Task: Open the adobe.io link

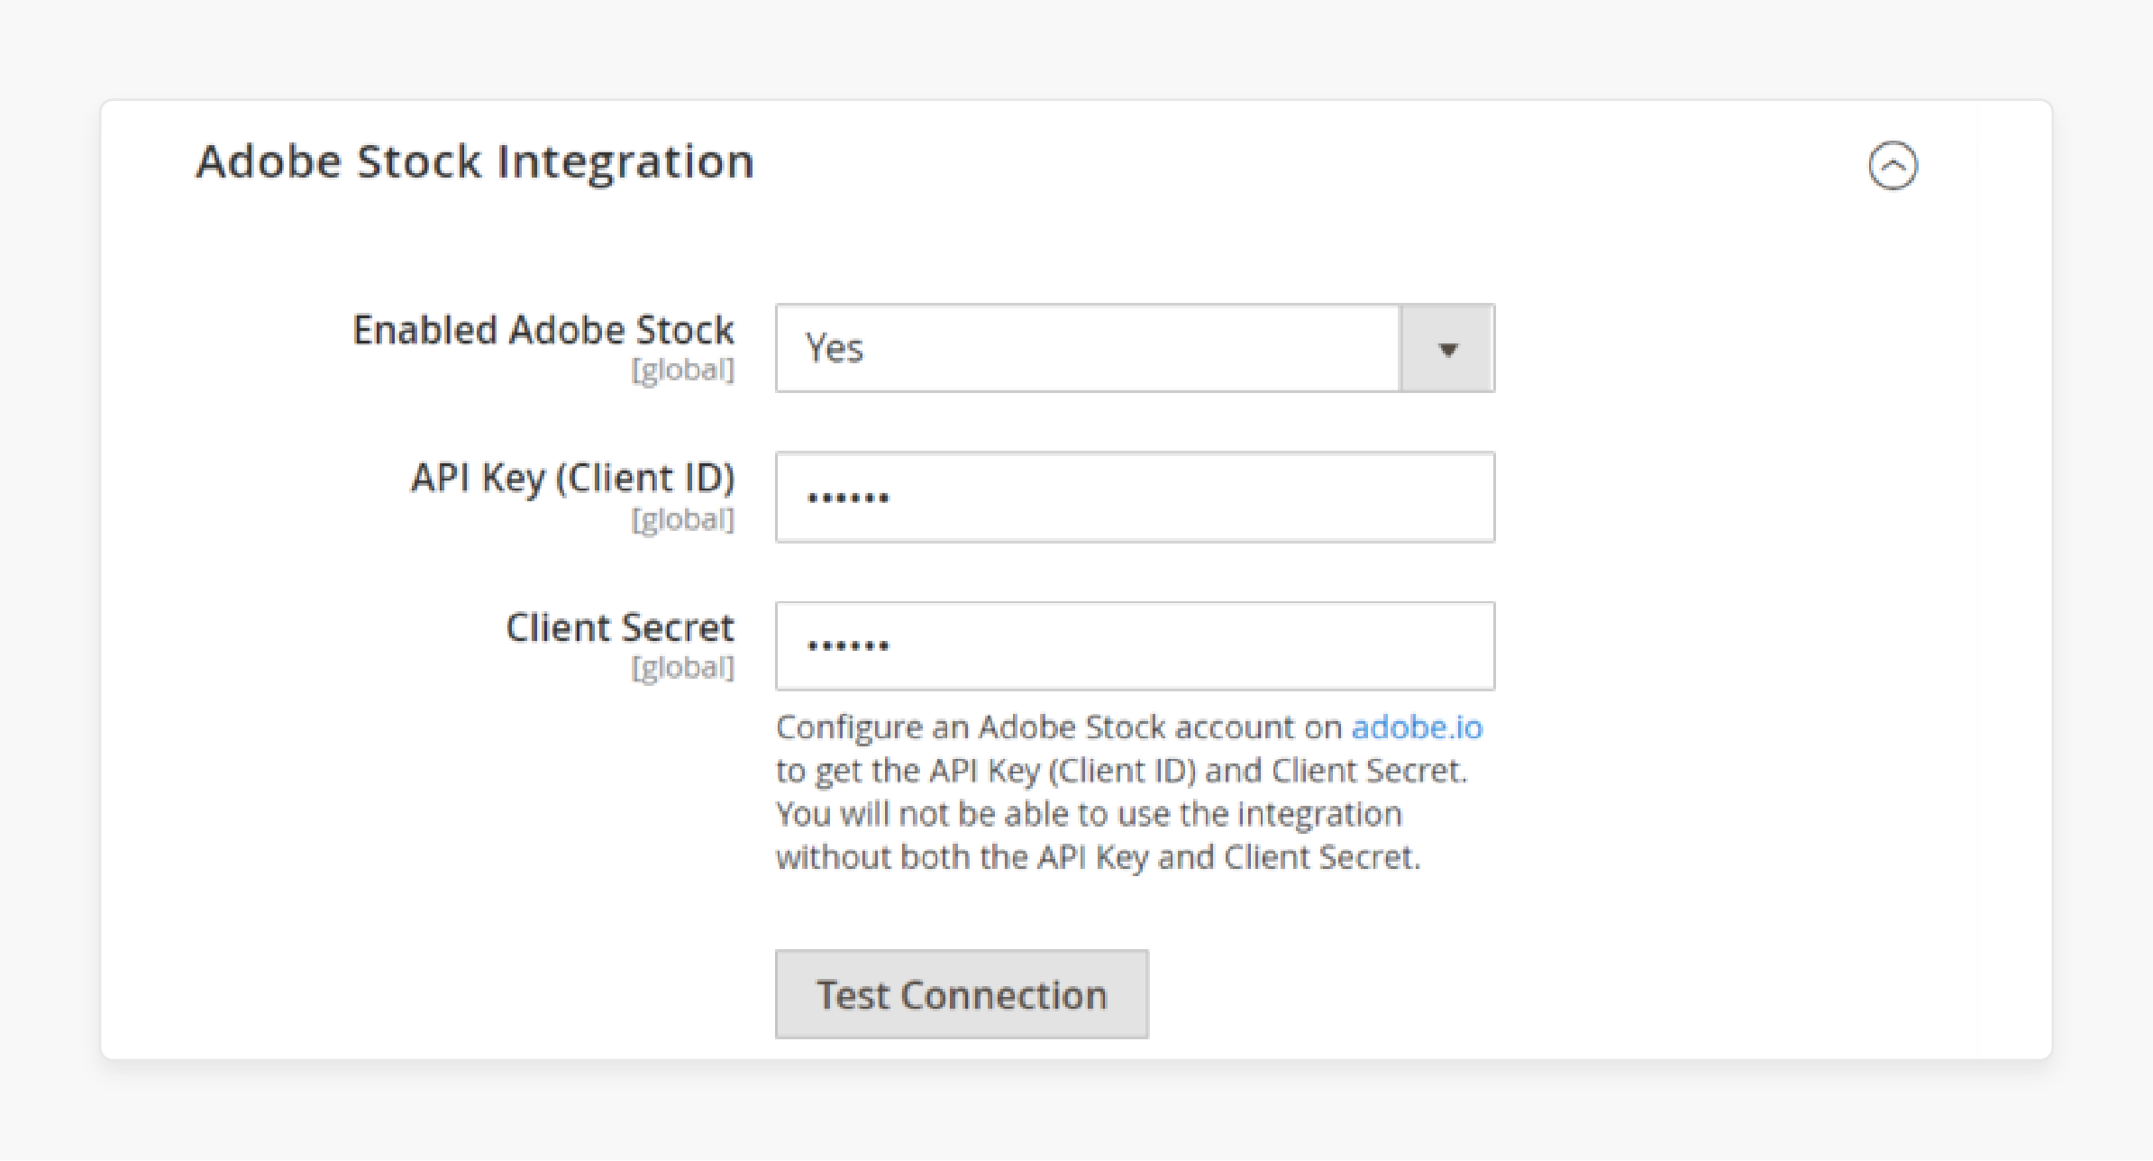Action: pyautogui.click(x=1417, y=727)
